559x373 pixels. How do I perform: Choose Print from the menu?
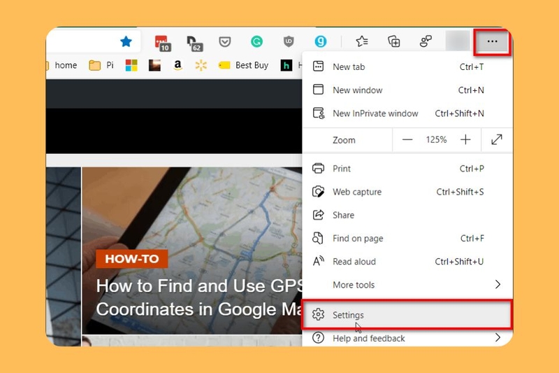[407, 169]
